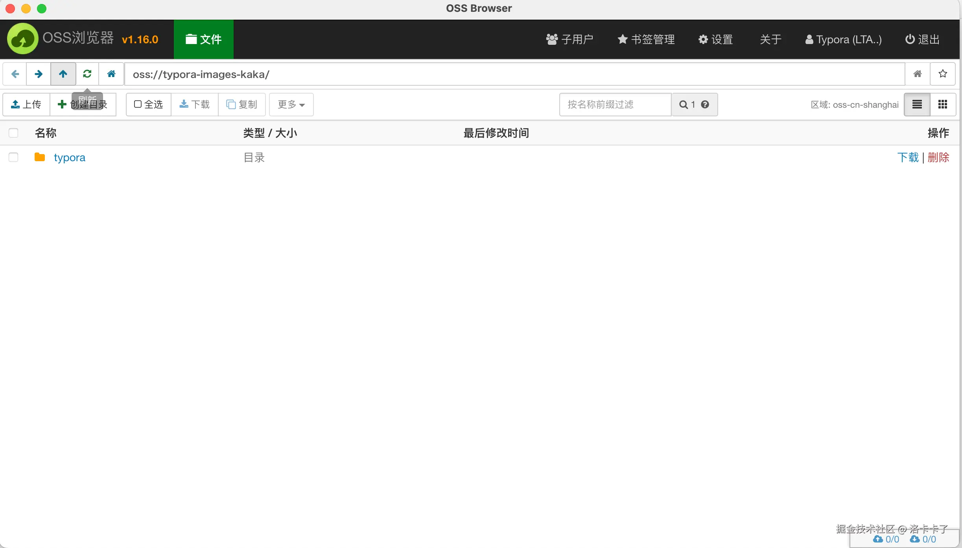Open 书签管理 bookmark management
Image resolution: width=962 pixels, height=548 pixels.
coord(646,39)
